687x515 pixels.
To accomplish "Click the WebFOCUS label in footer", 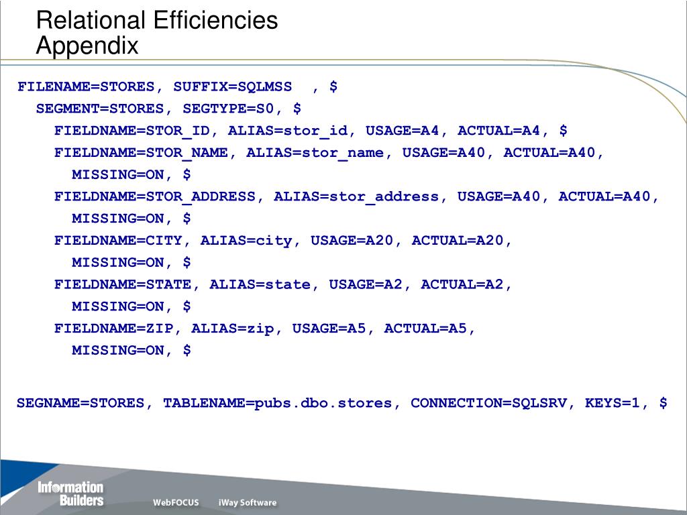I will coord(176,502).
